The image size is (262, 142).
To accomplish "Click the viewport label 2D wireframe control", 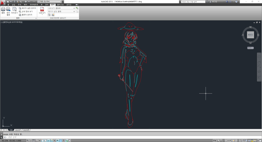I will pos(16,22).
